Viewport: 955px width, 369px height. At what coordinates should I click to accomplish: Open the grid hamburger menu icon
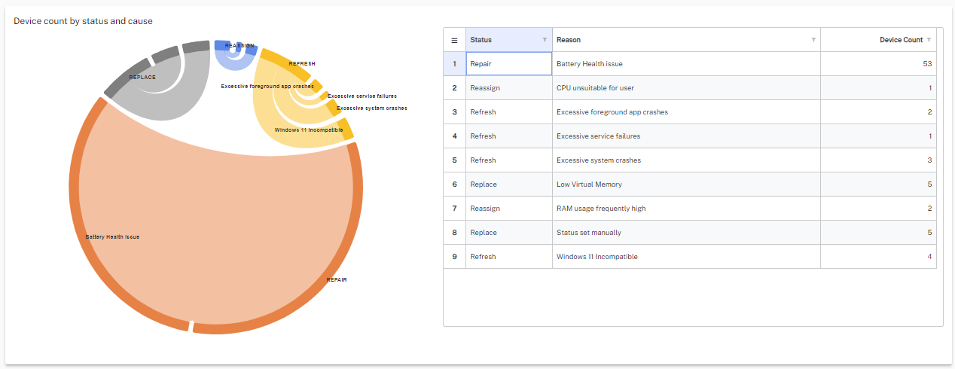click(x=454, y=40)
